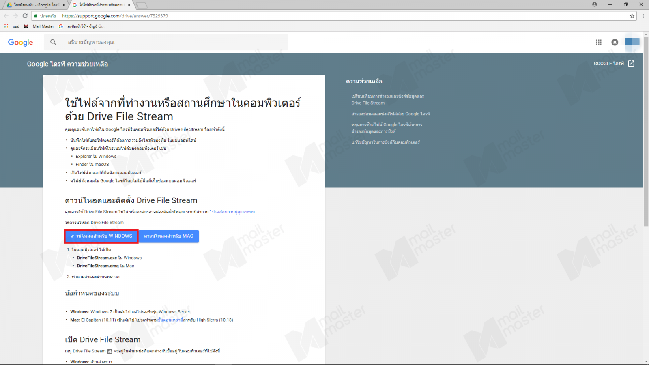The height and width of the screenshot is (365, 649).
Task: Download Drive File Stream for MAC
Action: [169, 236]
